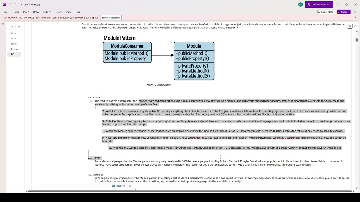Toggle the navigation pane hamburger icon

pyautogui.click(x=3, y=24)
